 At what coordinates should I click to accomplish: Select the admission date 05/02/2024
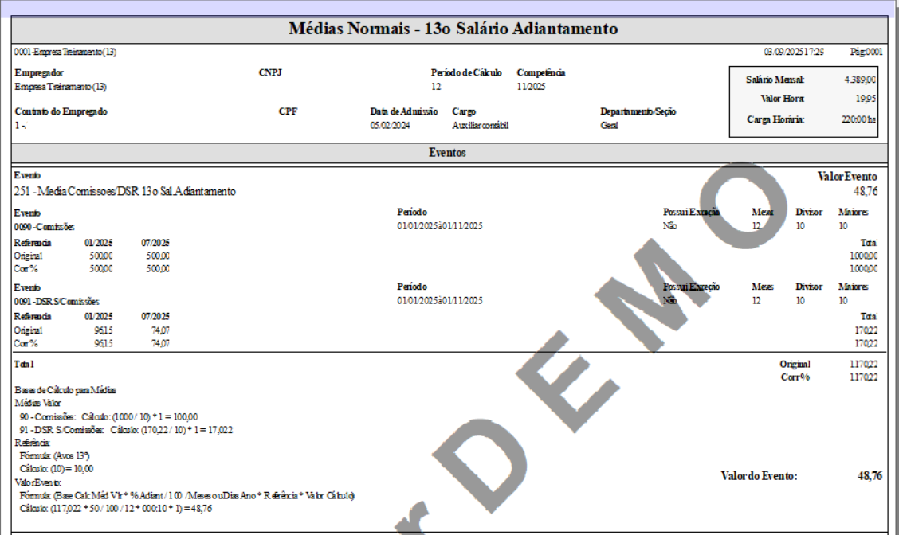[x=391, y=126]
